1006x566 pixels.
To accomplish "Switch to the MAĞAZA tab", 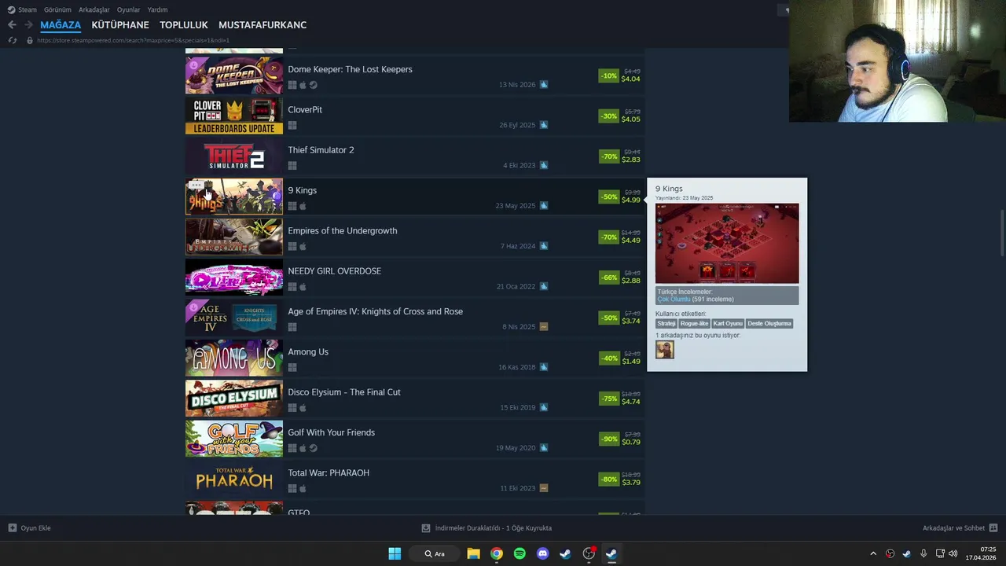I will (x=61, y=25).
